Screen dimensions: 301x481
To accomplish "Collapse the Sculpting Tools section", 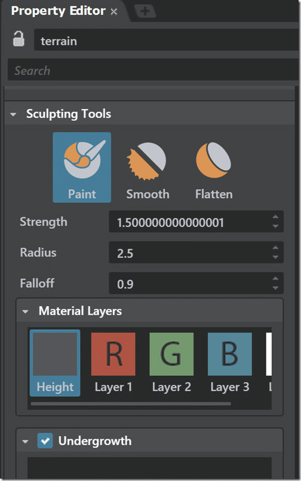I will point(13,114).
